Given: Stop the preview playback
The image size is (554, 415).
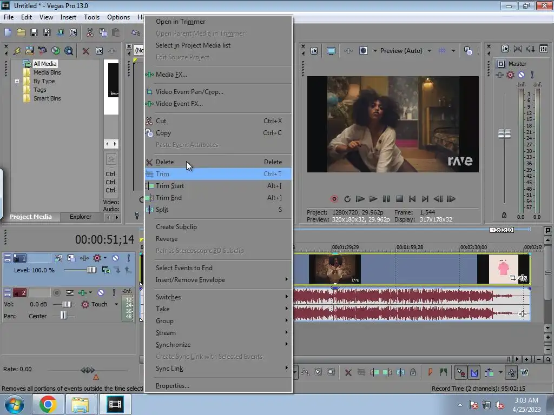Looking at the screenshot, I should point(399,199).
